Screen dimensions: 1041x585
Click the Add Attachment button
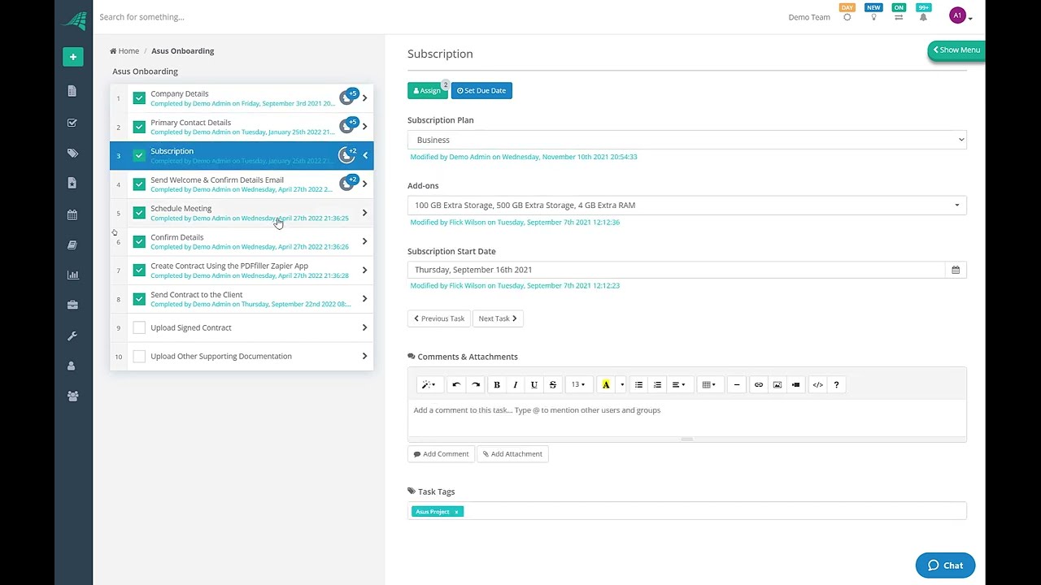(512, 454)
